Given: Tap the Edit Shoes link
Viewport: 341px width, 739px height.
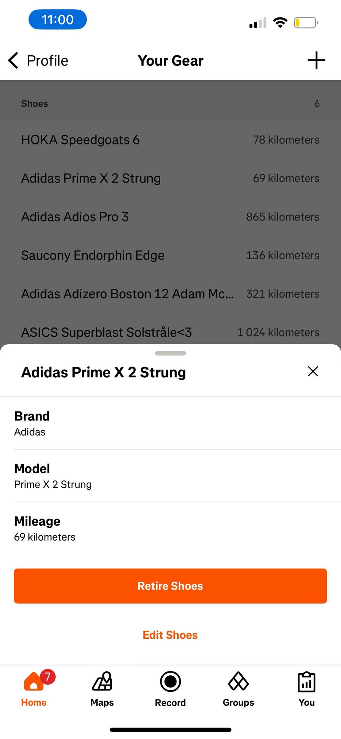Looking at the screenshot, I should (x=170, y=635).
